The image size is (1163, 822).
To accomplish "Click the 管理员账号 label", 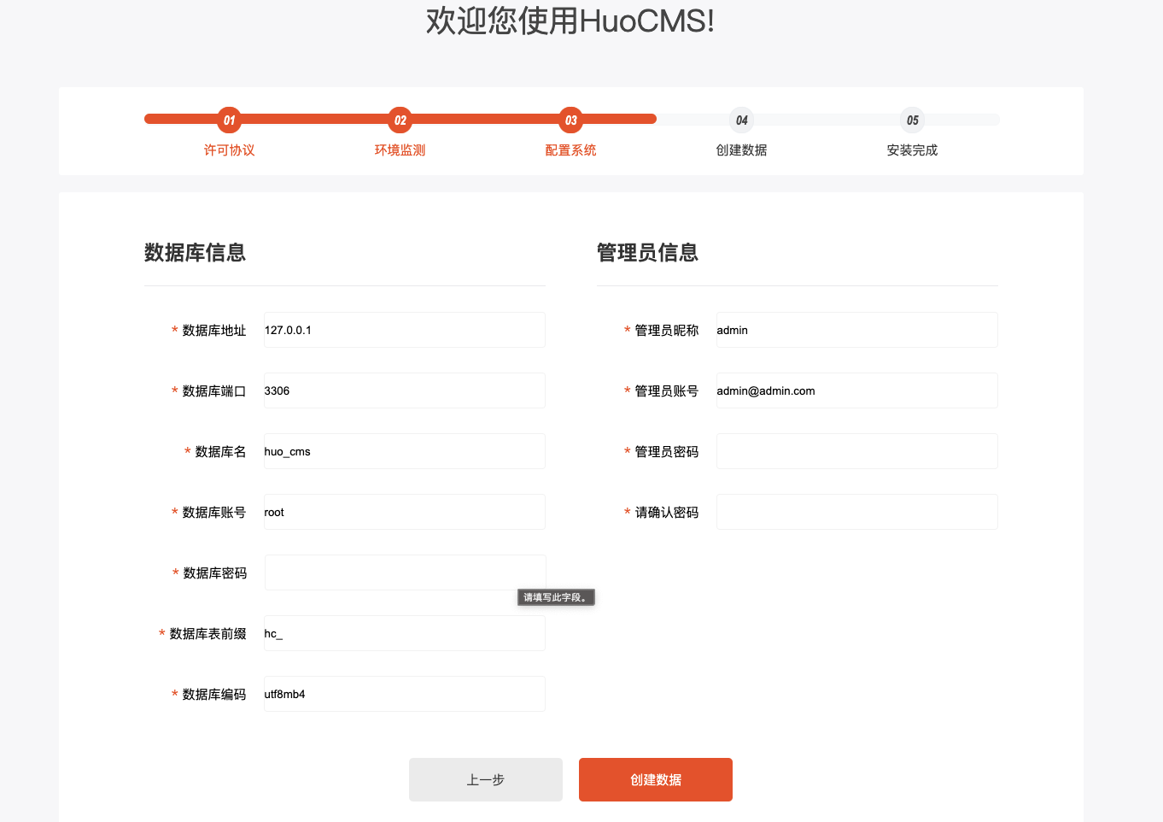I will (x=667, y=391).
